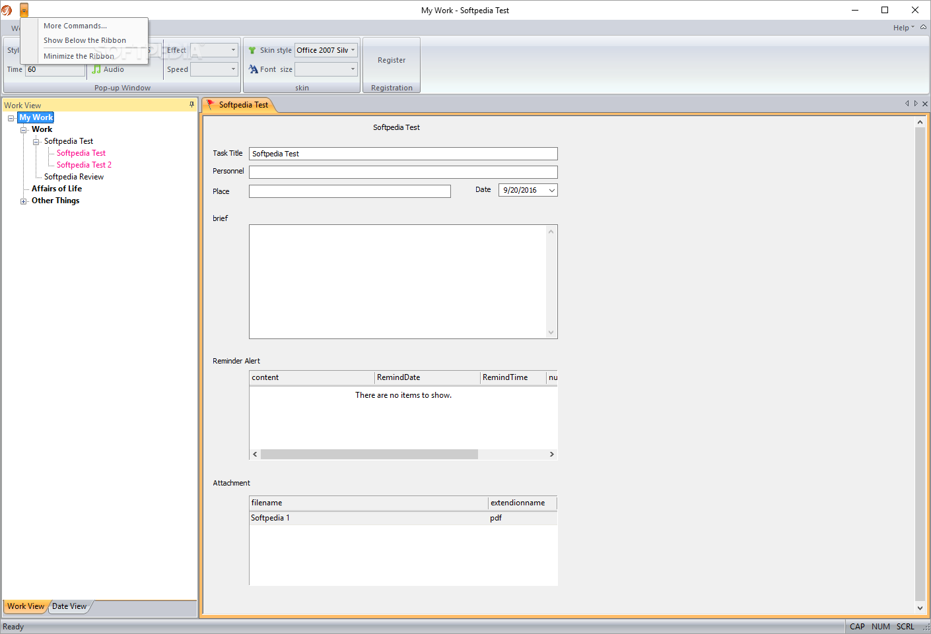931x634 pixels.
Task: Expand the Other Things node
Action: point(24,201)
